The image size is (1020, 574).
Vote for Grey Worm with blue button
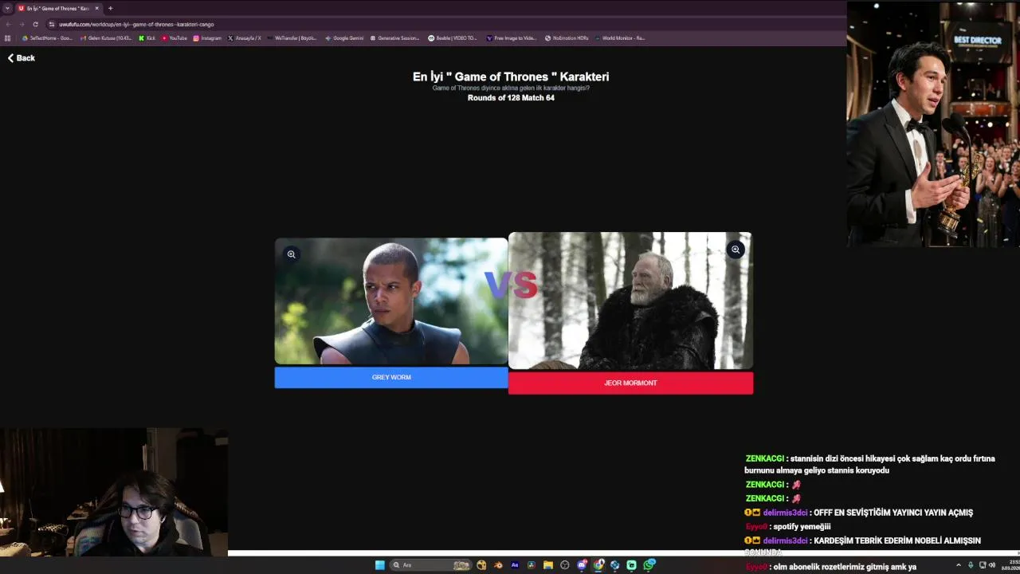(x=391, y=377)
